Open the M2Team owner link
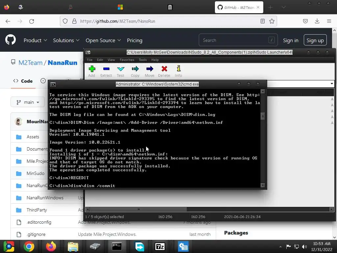Image resolution: width=337 pixels, height=253 pixels. point(31,63)
